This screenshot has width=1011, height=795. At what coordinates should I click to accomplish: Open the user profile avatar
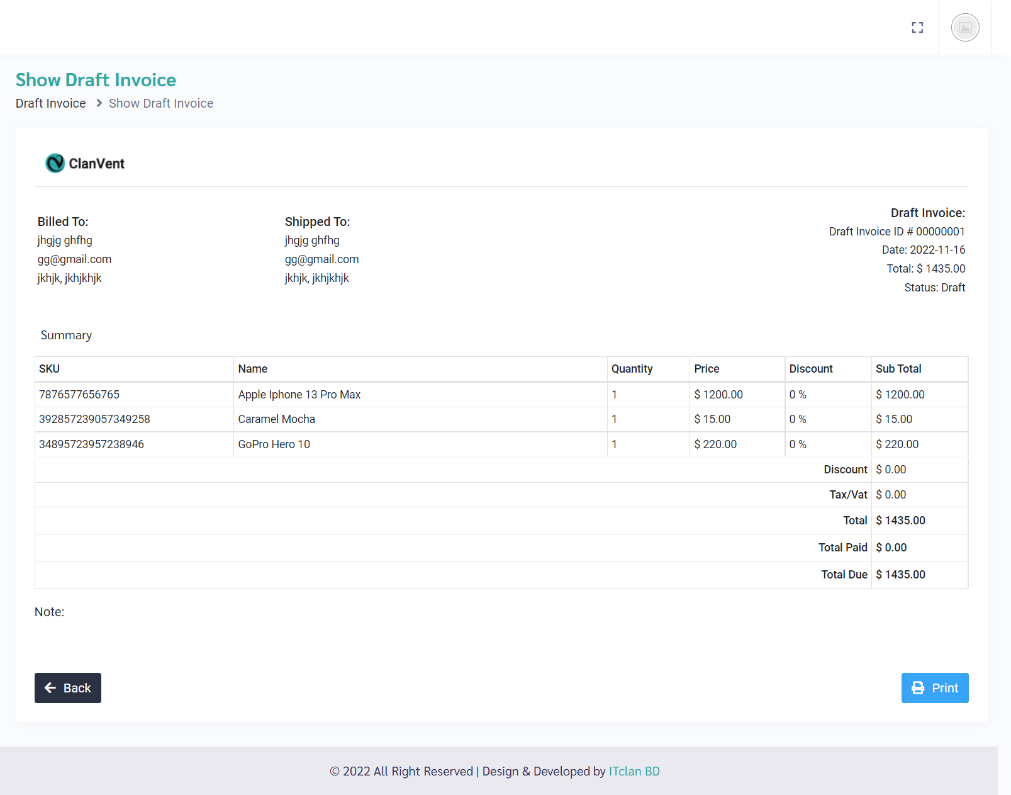[965, 28]
